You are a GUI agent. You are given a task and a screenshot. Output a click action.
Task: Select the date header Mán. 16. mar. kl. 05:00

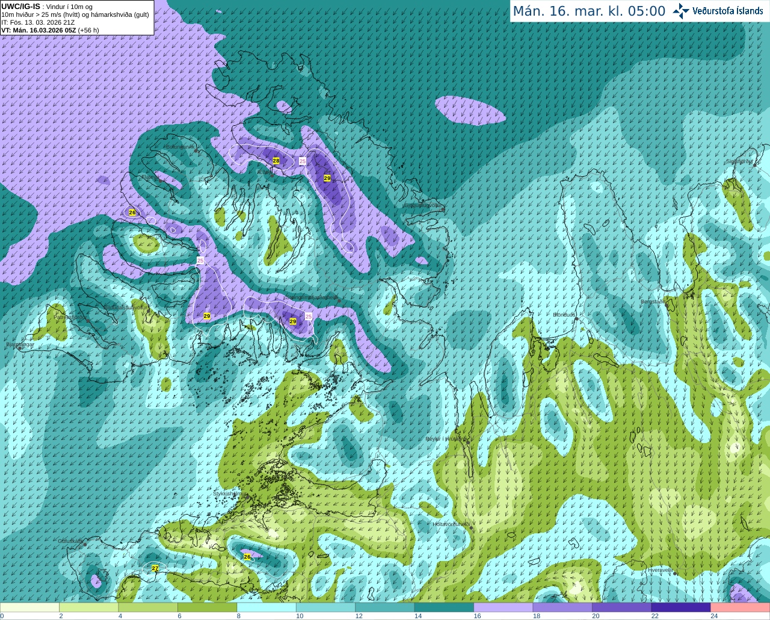(589, 11)
